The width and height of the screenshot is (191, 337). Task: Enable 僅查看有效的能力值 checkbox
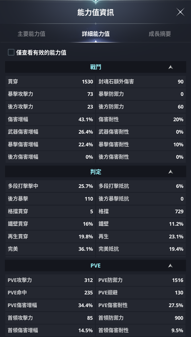tap(11, 52)
